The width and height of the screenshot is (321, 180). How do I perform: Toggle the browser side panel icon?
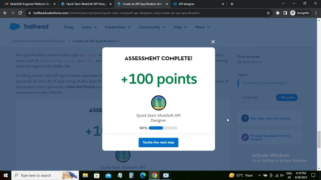click(x=285, y=13)
